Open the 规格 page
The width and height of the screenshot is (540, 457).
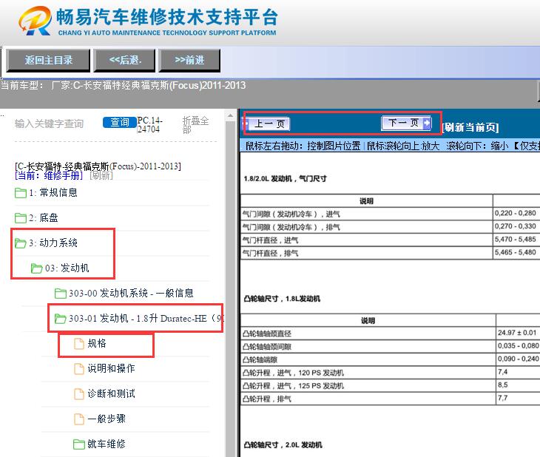pos(97,343)
